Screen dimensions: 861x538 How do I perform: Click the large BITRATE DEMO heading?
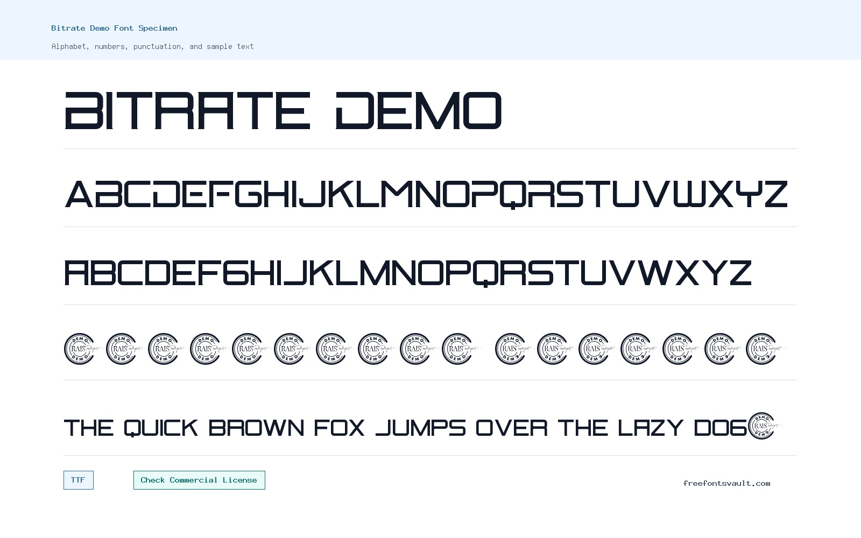(x=283, y=111)
